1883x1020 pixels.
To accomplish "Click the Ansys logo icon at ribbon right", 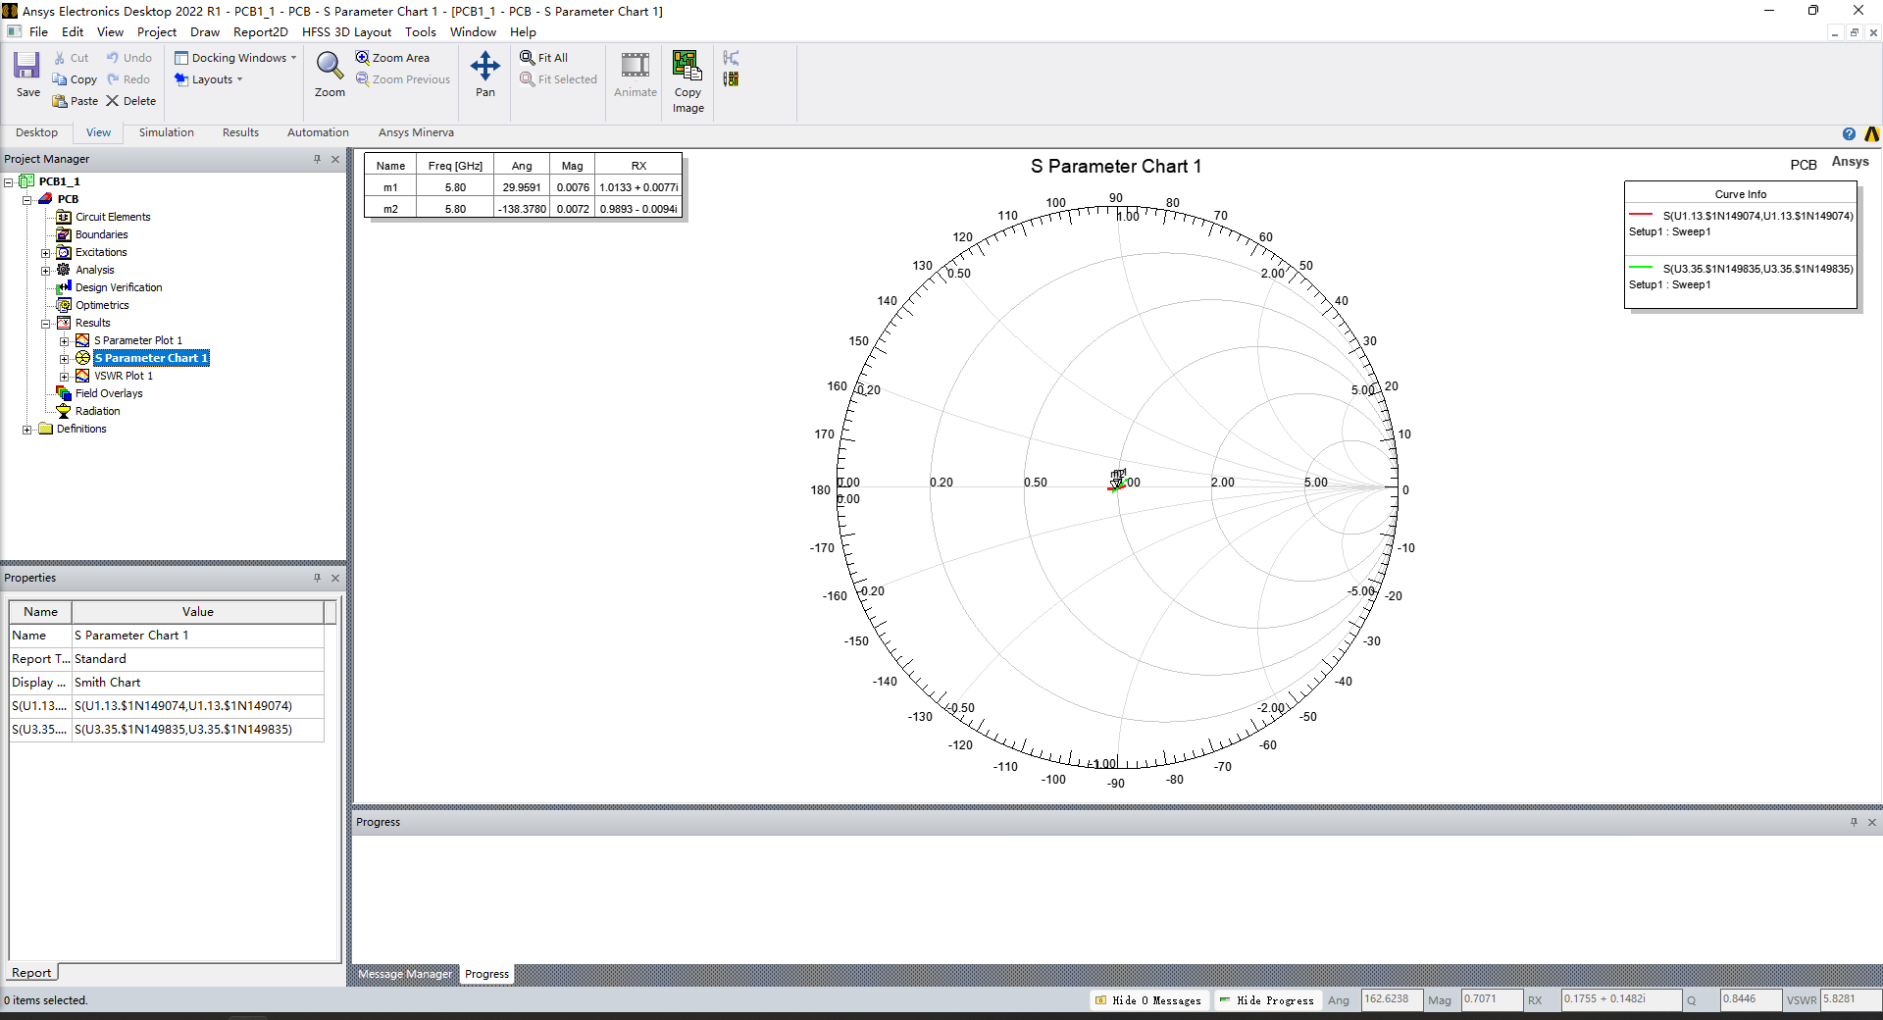I will [1871, 134].
